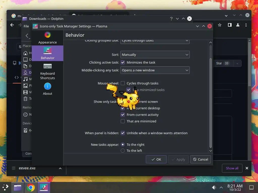Click the Network remote icon in Dolphin
Image resolution: width=258 pixels, height=193 pixels.
25,115
